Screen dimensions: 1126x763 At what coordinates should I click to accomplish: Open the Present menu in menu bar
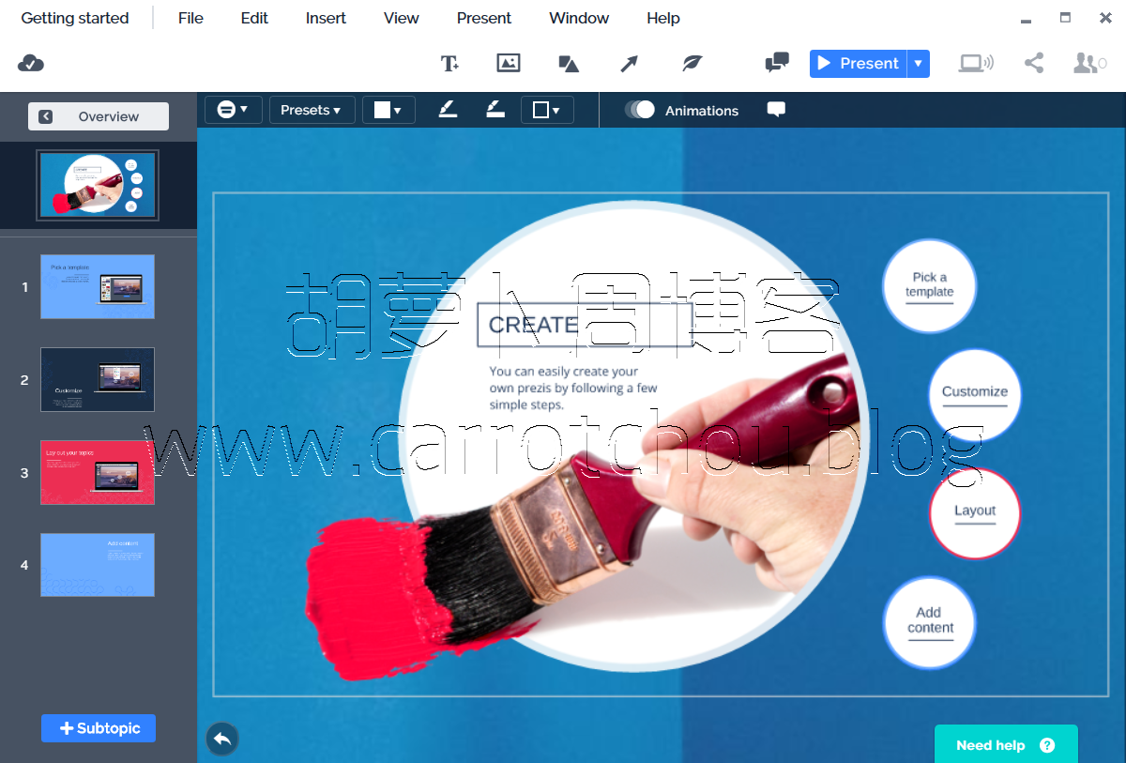point(484,18)
